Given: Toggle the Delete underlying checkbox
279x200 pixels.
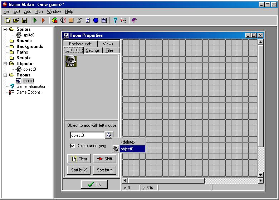Looking at the screenshot, I should click(72, 146).
